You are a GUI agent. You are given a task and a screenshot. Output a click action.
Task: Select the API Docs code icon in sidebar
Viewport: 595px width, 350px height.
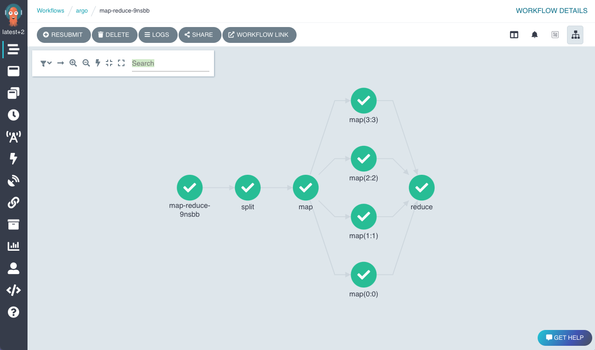(x=14, y=290)
